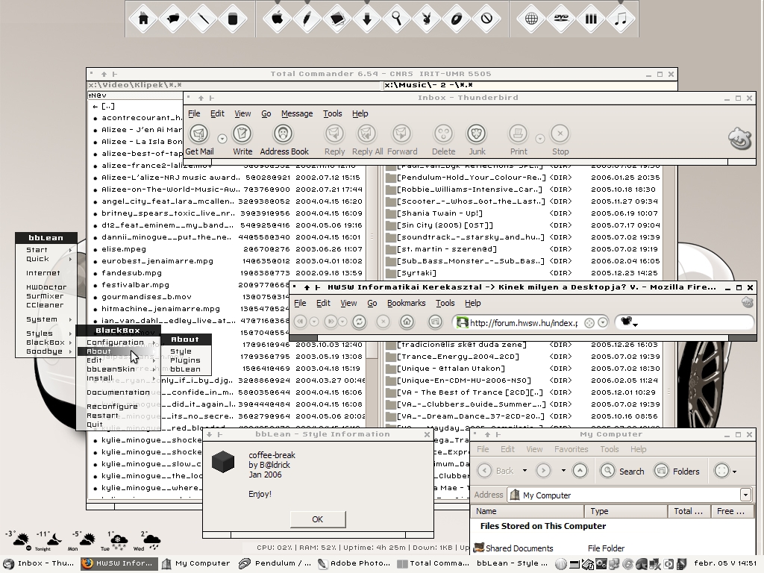
Task: Select Shared Documents in My Computer
Action: click(513, 548)
